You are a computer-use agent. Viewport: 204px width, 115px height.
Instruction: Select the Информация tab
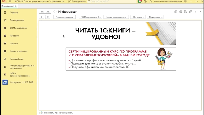pos(8,6)
